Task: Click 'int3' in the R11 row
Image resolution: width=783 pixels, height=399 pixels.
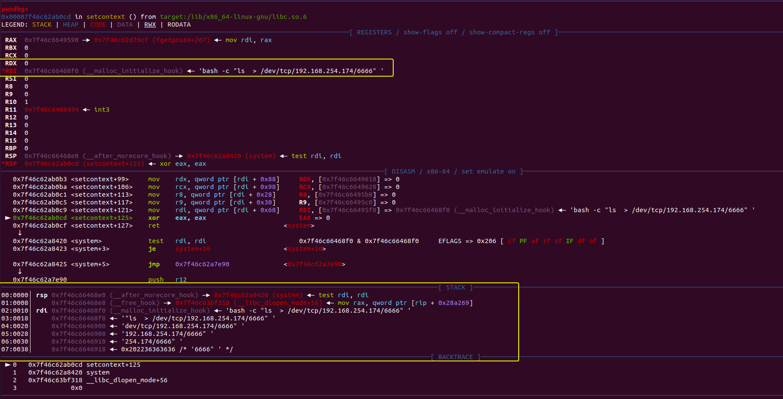Action: pos(102,110)
